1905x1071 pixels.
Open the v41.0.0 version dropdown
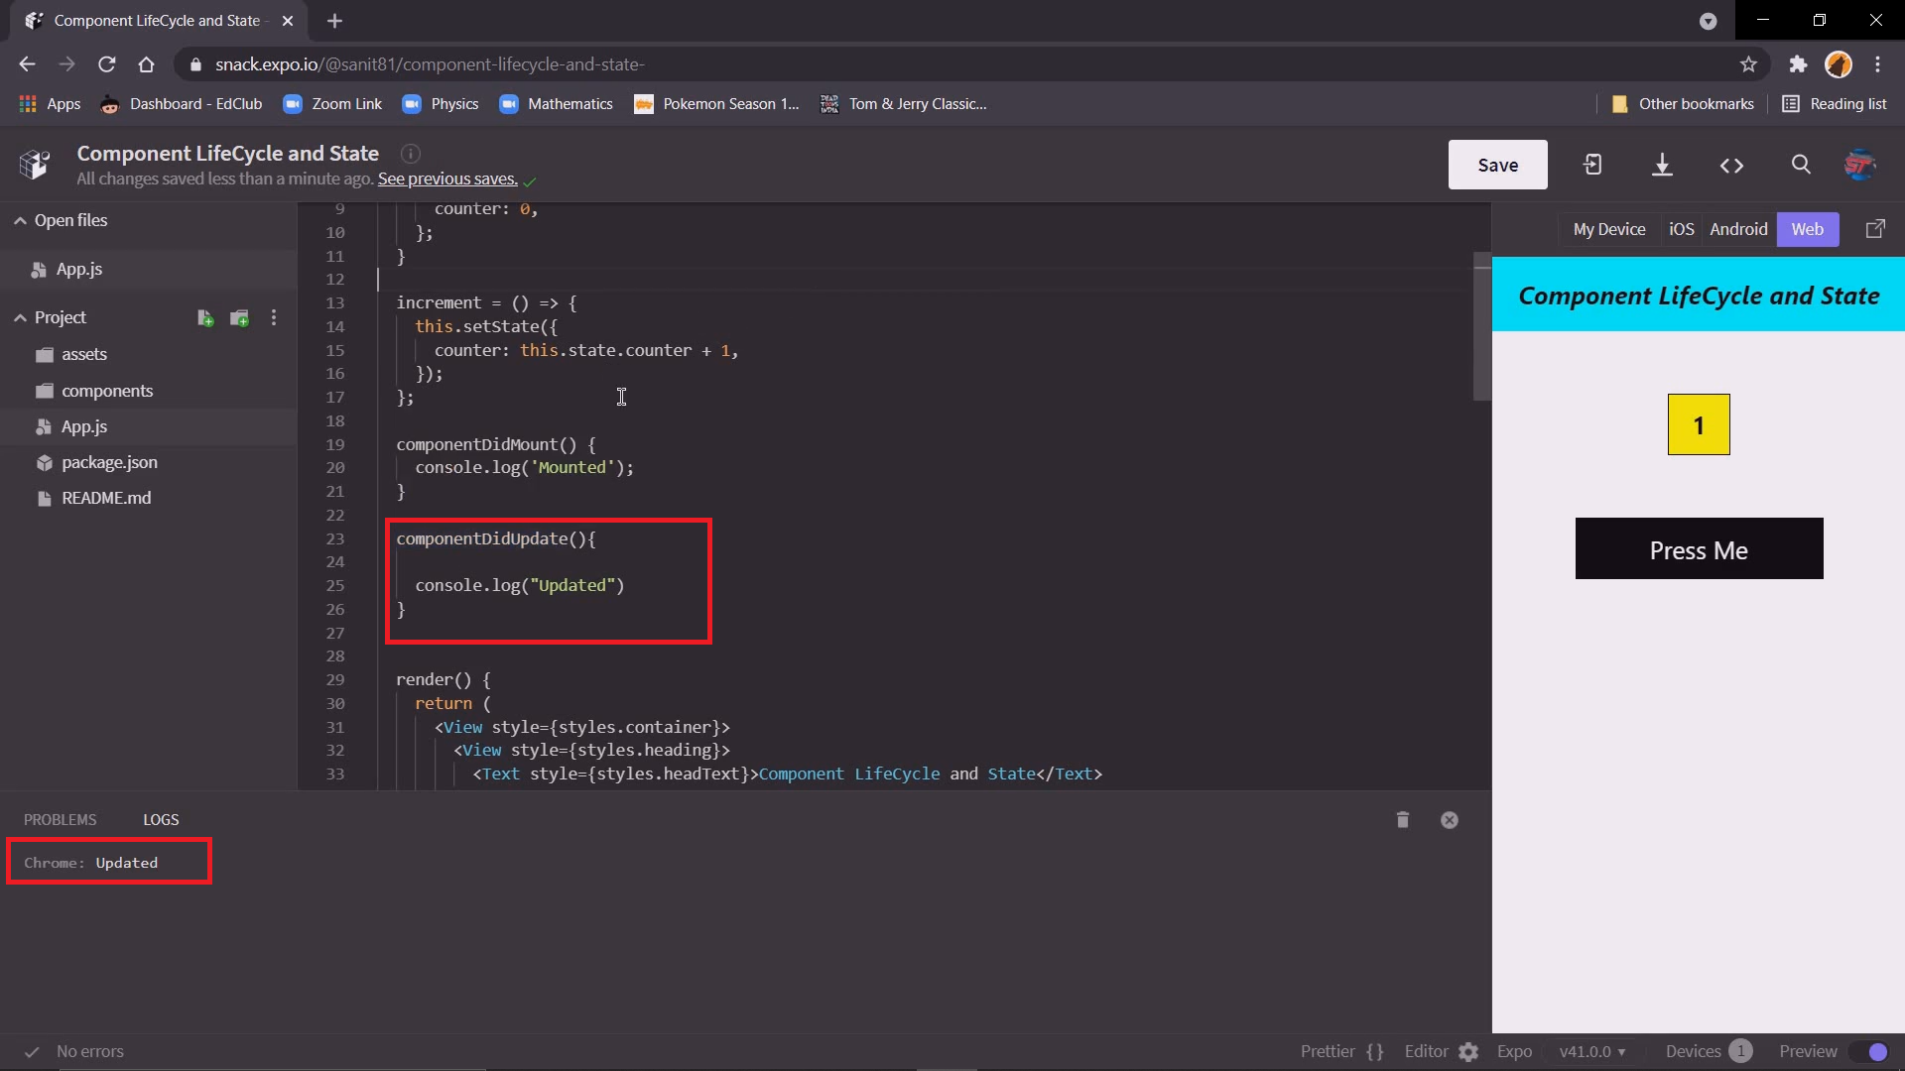pyautogui.click(x=1592, y=1051)
